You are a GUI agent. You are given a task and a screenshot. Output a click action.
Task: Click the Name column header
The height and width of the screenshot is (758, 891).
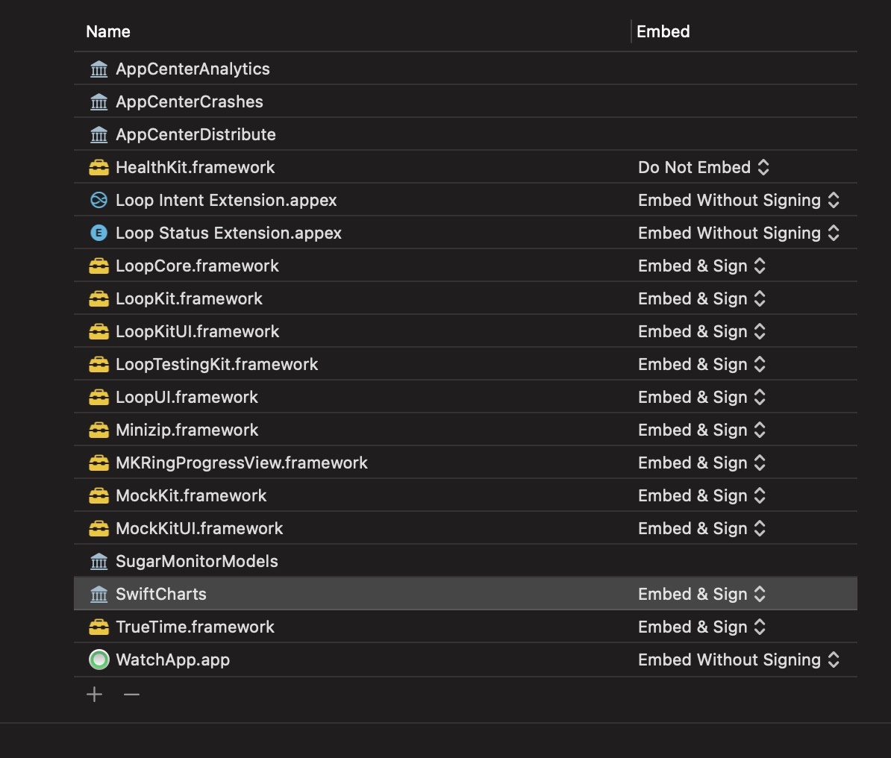point(108,32)
